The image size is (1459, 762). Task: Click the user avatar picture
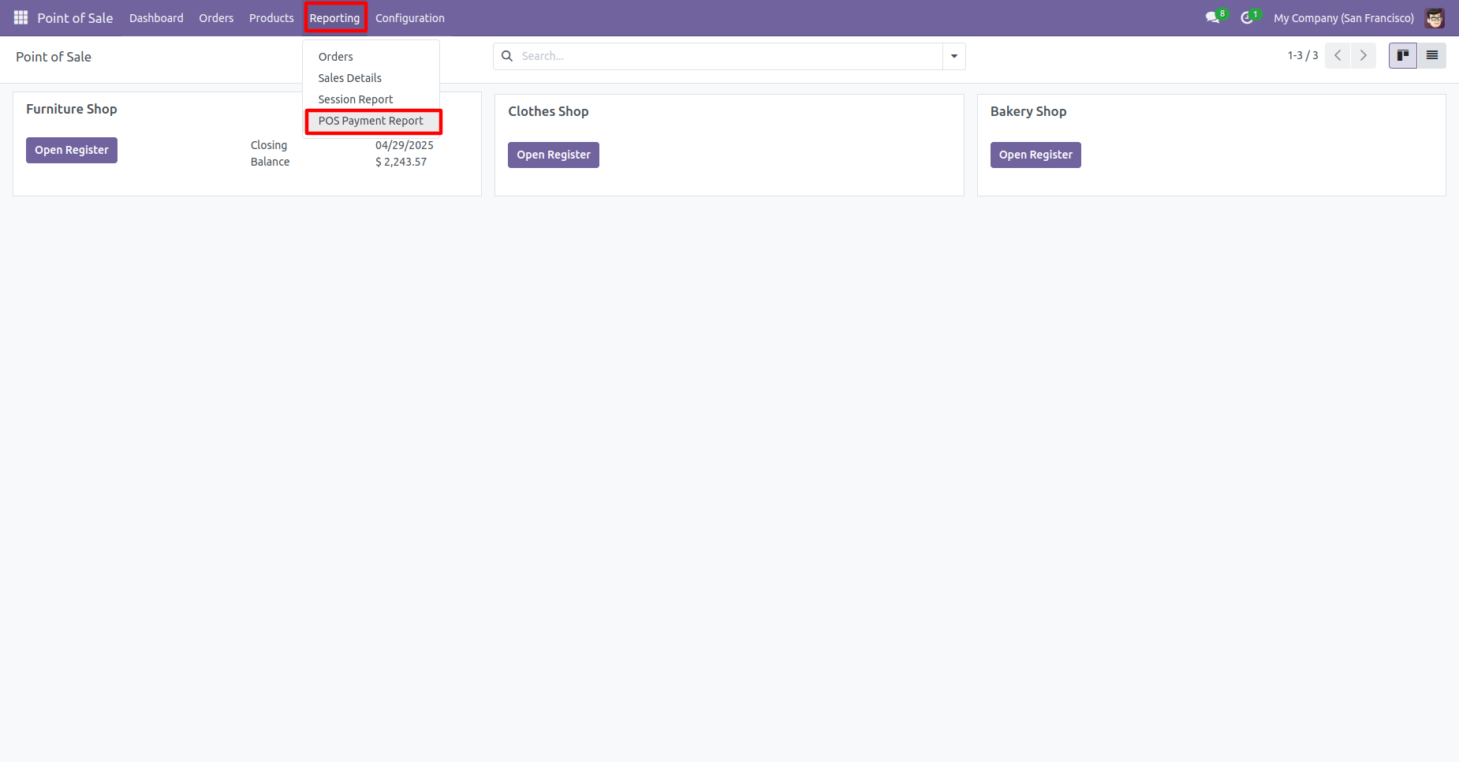point(1435,17)
